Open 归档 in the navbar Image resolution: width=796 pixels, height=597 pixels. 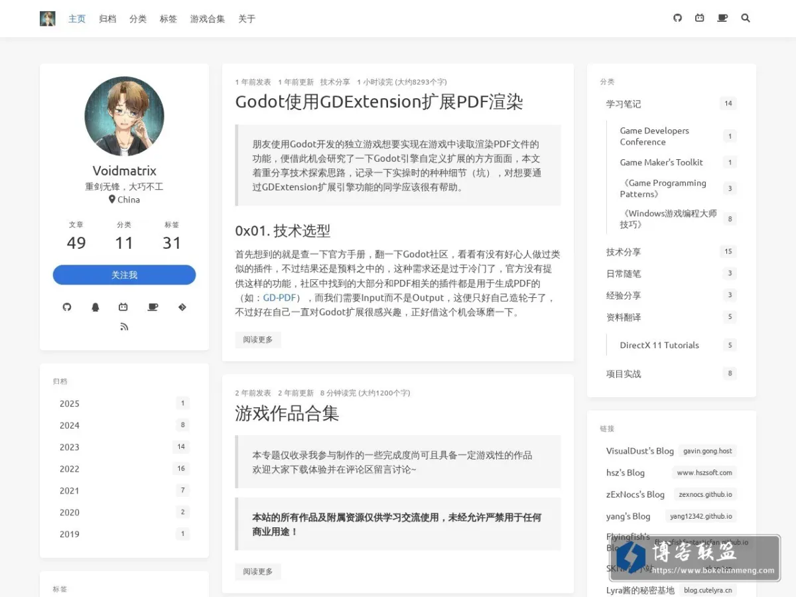[x=107, y=19]
